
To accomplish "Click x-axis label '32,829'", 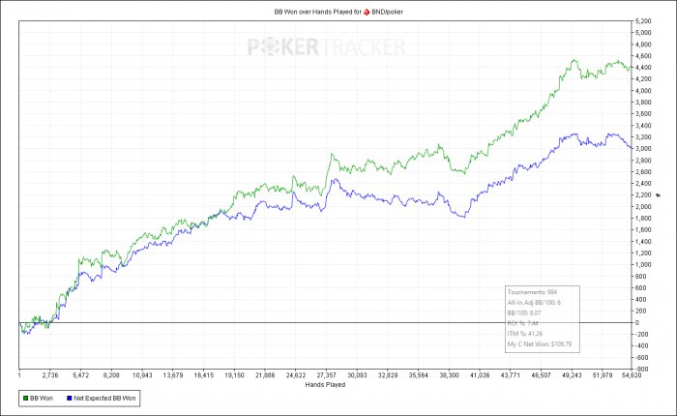I will click(387, 375).
